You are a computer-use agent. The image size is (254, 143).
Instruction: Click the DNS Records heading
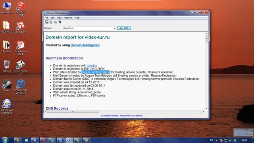(x=57, y=108)
